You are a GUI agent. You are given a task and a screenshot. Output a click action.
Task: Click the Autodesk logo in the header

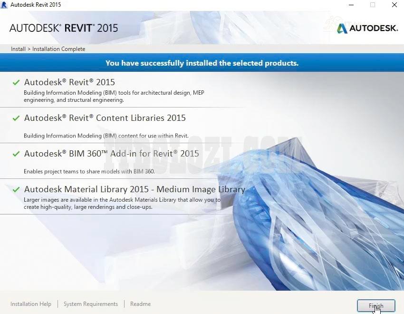coord(367,29)
